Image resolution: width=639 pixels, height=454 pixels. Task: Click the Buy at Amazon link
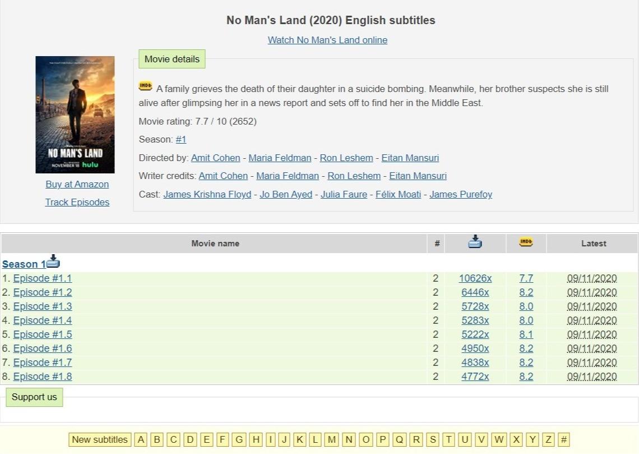tap(77, 184)
